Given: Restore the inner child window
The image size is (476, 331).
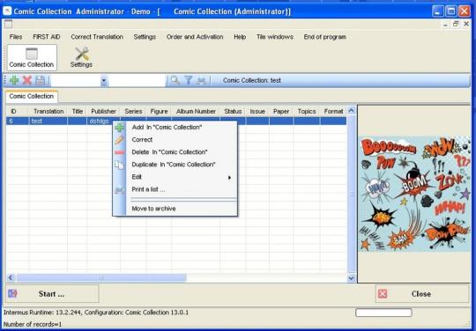Looking at the screenshot, I should click(x=456, y=24).
